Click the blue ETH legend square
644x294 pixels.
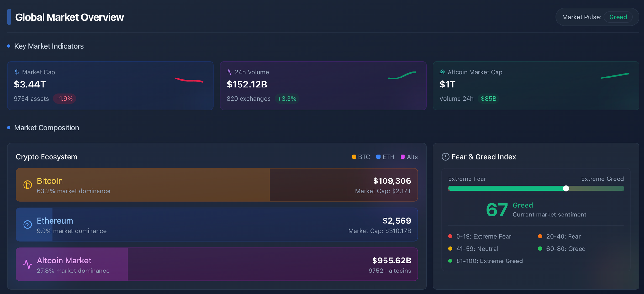pos(378,157)
